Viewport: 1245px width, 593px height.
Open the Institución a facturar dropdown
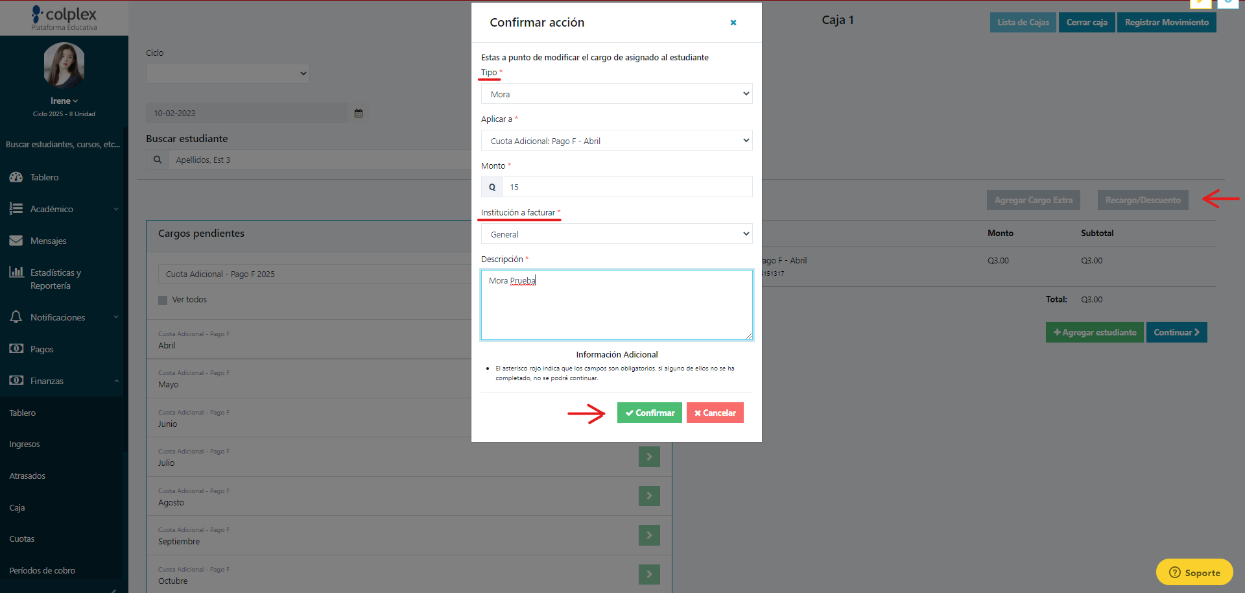click(x=617, y=234)
